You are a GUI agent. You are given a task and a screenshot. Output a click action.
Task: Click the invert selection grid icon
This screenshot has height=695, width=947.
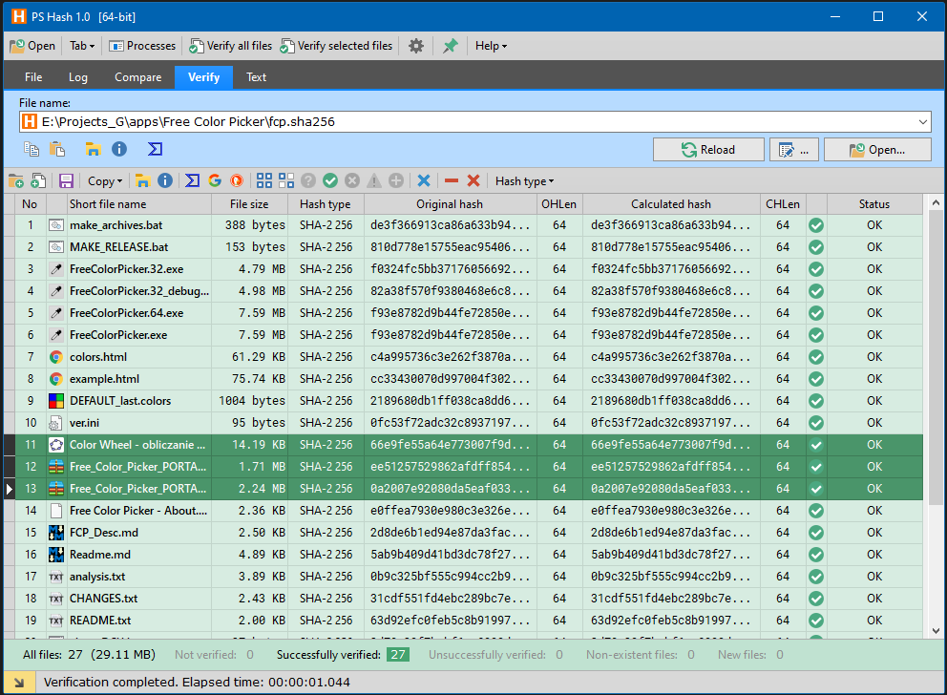click(286, 180)
